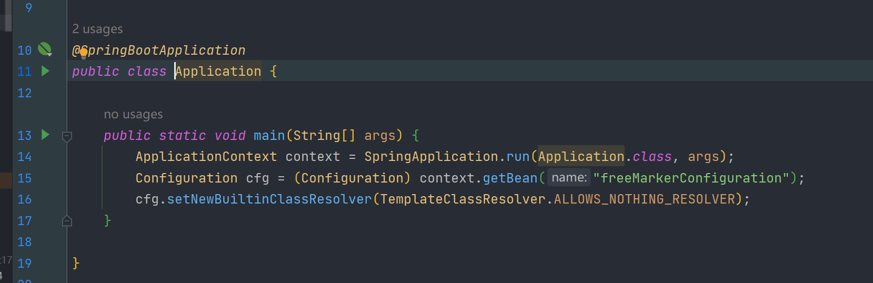The image size is (873, 283).
Task: Click the ALLOWS_NOTHING_RESOLVER constant
Action: click(644, 199)
